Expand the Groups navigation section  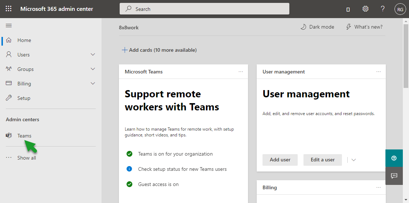[93, 69]
